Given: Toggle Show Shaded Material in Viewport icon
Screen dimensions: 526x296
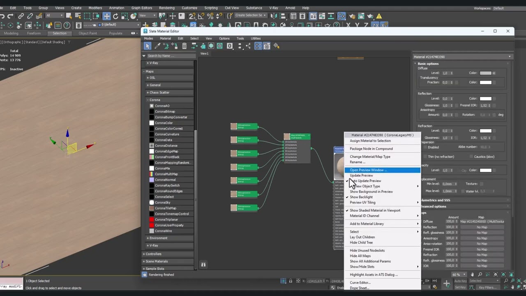Looking at the screenshot, I should click(x=211, y=46).
